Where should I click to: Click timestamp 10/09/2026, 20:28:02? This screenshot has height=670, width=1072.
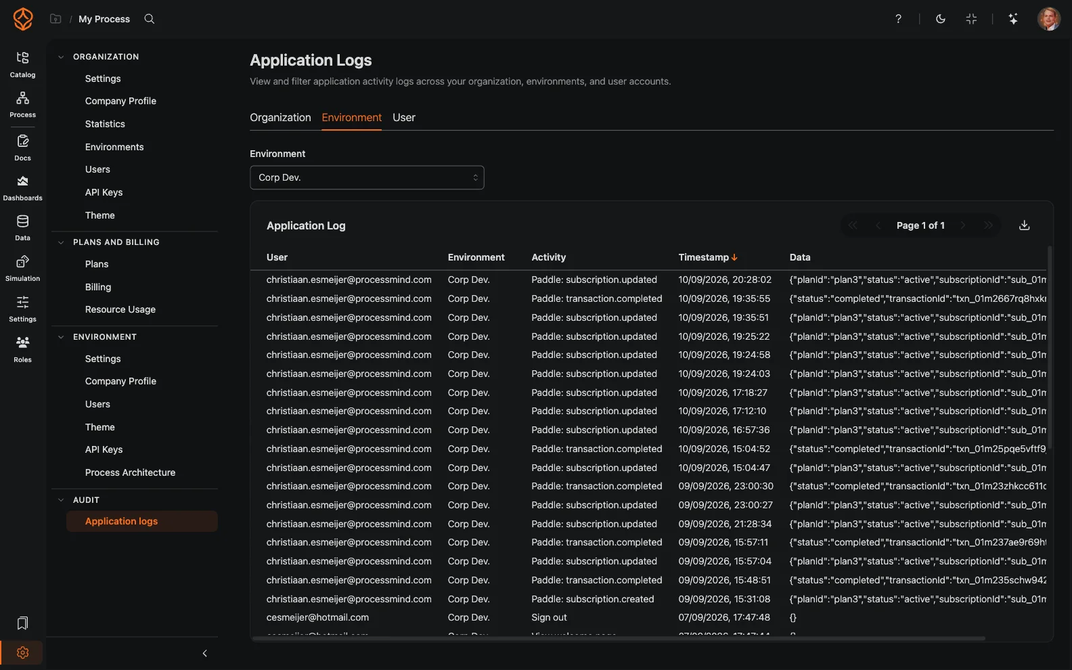pos(725,280)
